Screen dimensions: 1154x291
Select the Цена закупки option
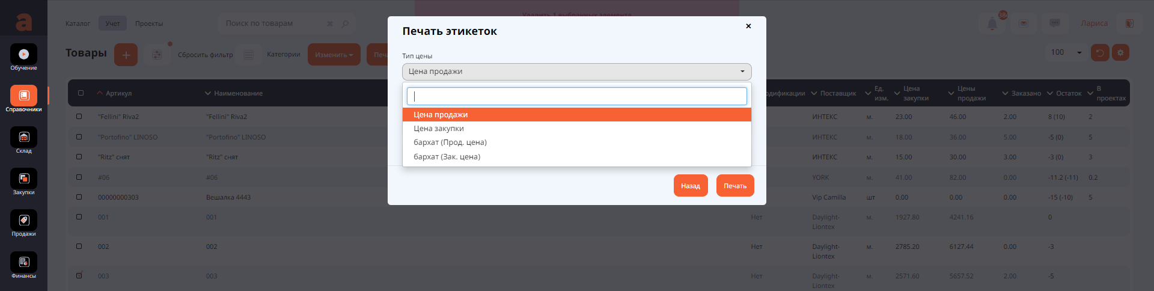coord(439,129)
